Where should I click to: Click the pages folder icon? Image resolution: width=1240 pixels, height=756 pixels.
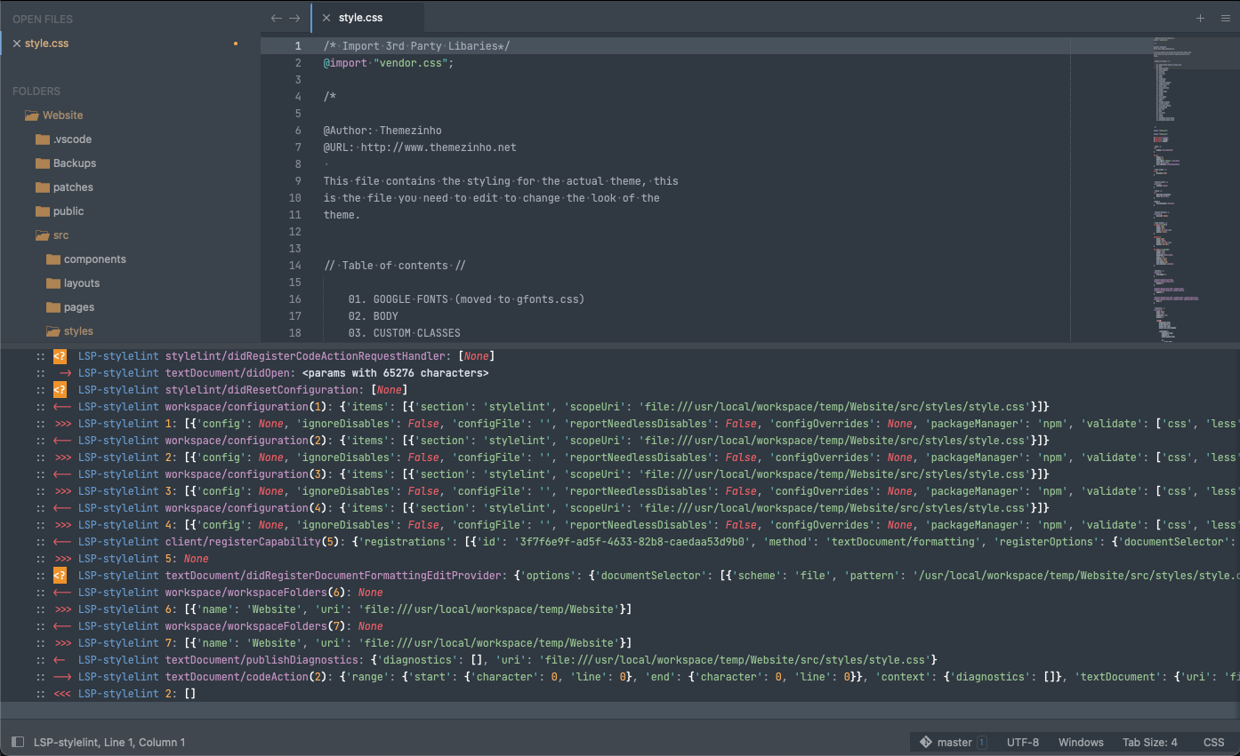tap(52, 307)
